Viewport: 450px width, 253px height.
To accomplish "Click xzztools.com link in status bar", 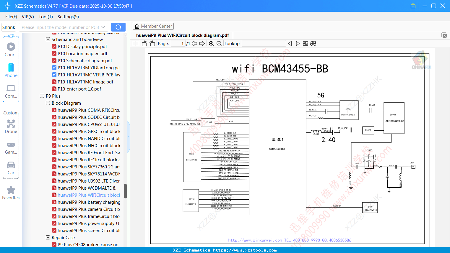I will pyautogui.click(x=245, y=250).
